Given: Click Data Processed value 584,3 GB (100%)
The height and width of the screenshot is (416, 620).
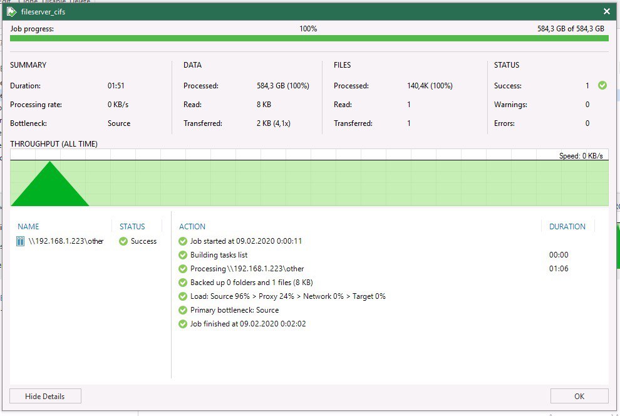Looking at the screenshot, I should tap(283, 86).
